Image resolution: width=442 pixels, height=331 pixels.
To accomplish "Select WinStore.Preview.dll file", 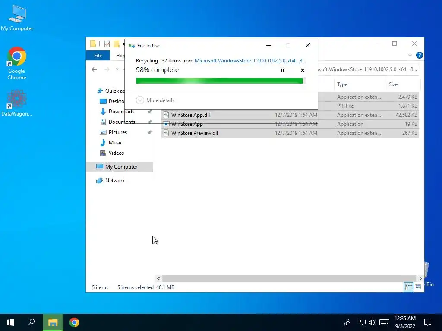I will [x=290, y=133].
